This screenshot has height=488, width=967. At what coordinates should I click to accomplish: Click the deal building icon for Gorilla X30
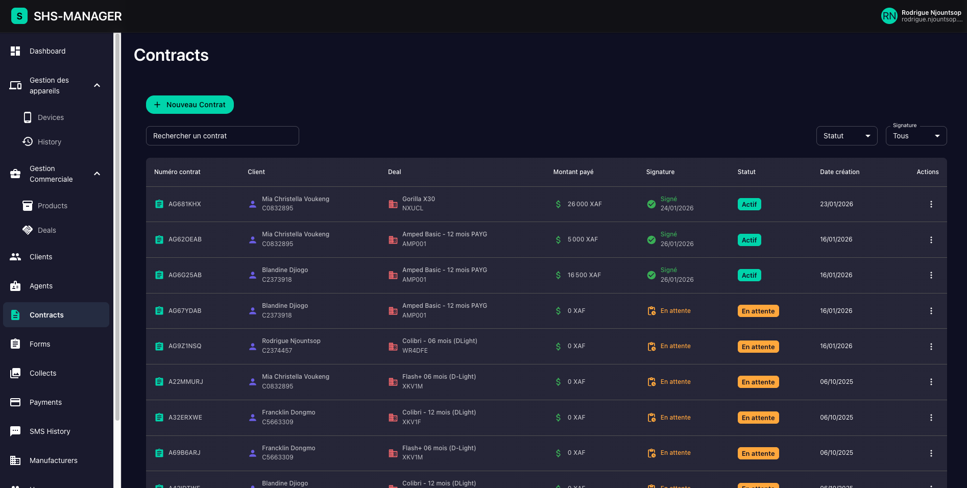tap(393, 204)
